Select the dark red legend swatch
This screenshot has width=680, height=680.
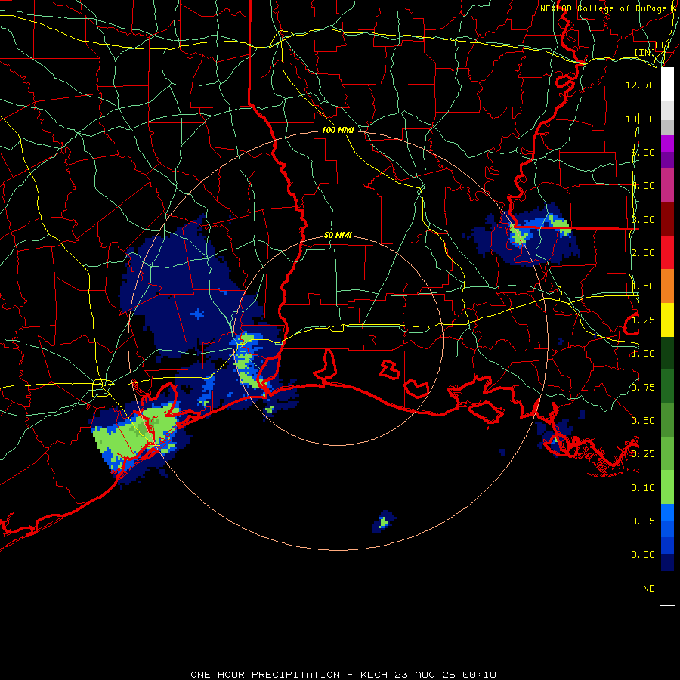(x=667, y=219)
